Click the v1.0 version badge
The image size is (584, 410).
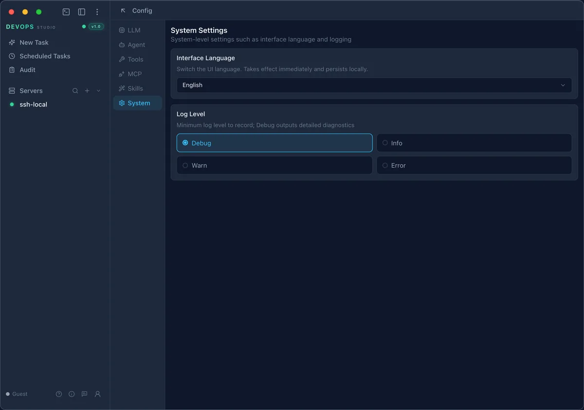(x=96, y=27)
